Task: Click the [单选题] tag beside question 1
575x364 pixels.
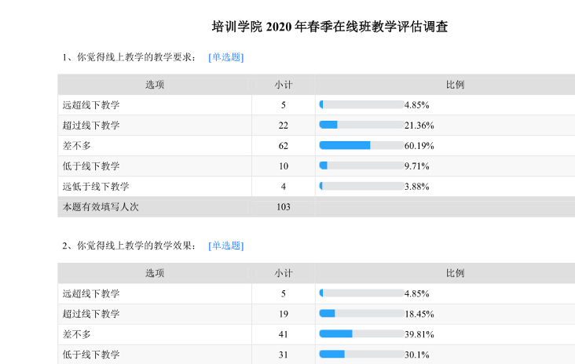Action: click(x=225, y=57)
